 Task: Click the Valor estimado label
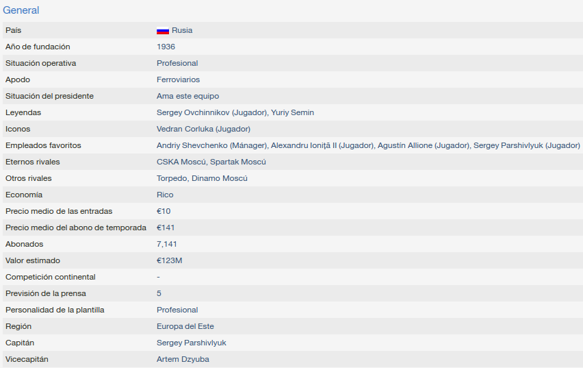[33, 260]
